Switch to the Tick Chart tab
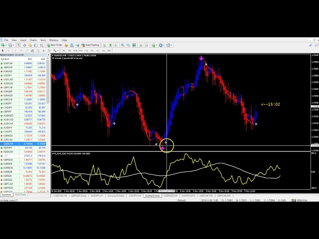This screenshot has width=319, height=239. (x=20, y=195)
